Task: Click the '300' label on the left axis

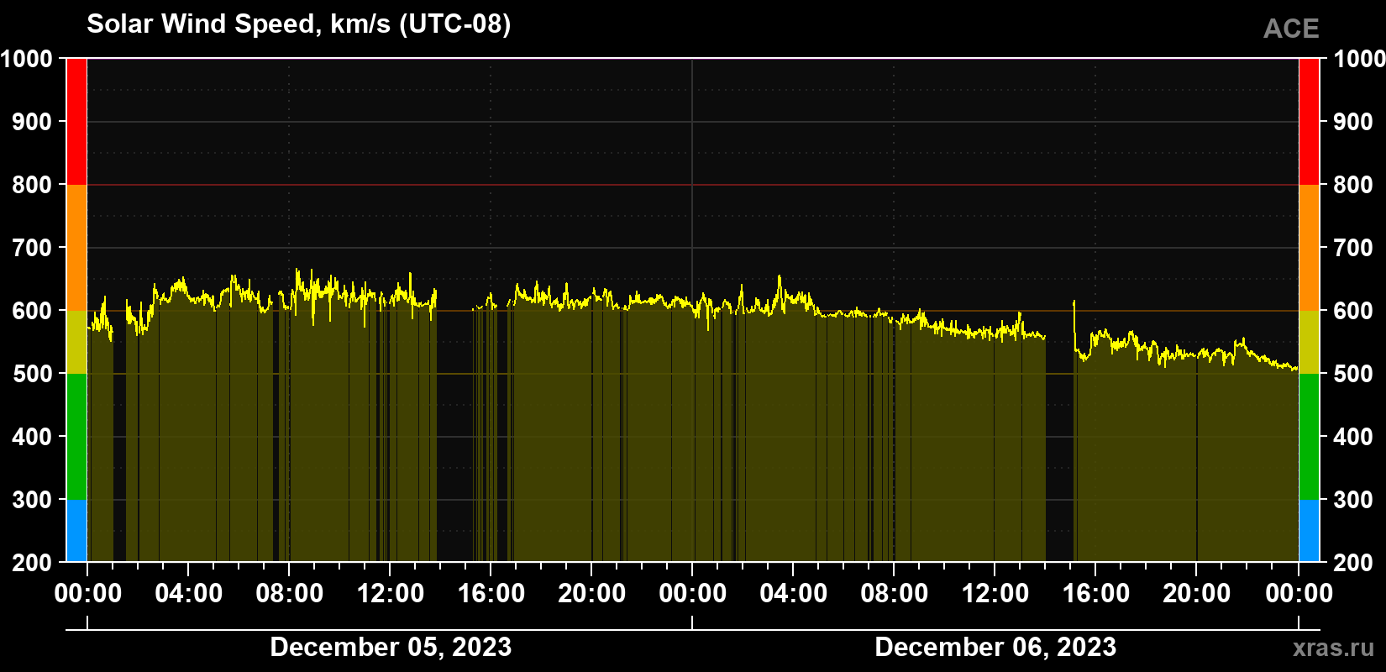Action: tap(33, 500)
